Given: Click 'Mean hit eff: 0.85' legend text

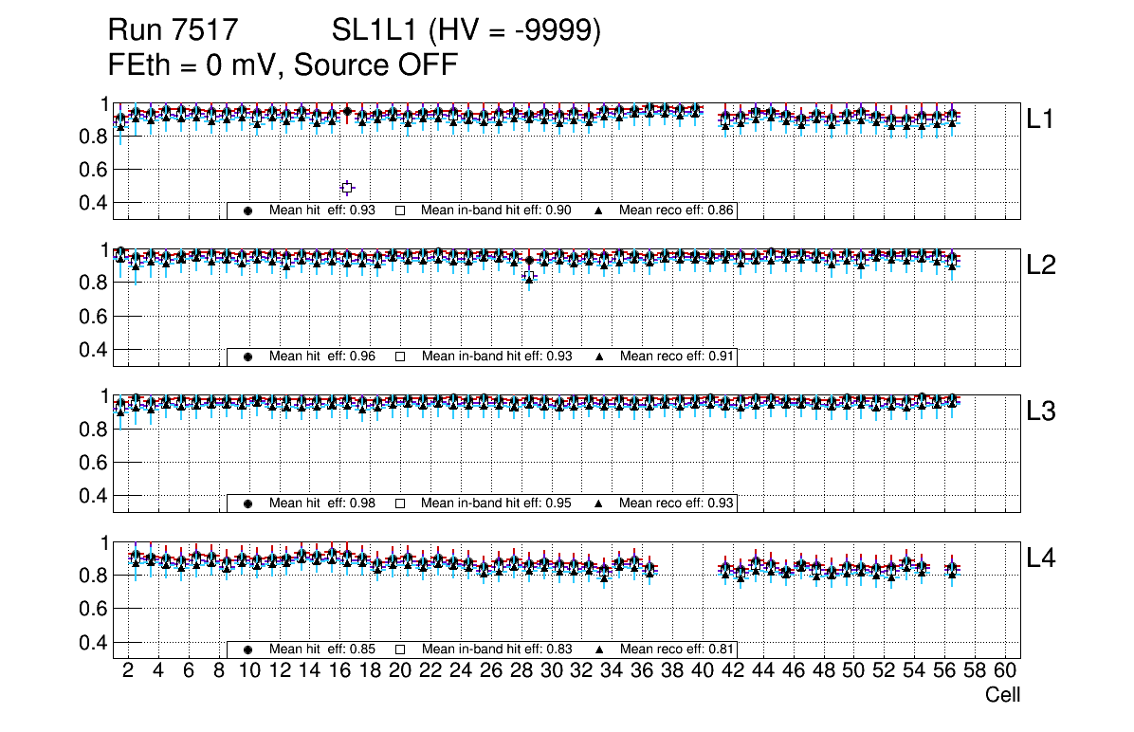Looking at the screenshot, I should [322, 650].
